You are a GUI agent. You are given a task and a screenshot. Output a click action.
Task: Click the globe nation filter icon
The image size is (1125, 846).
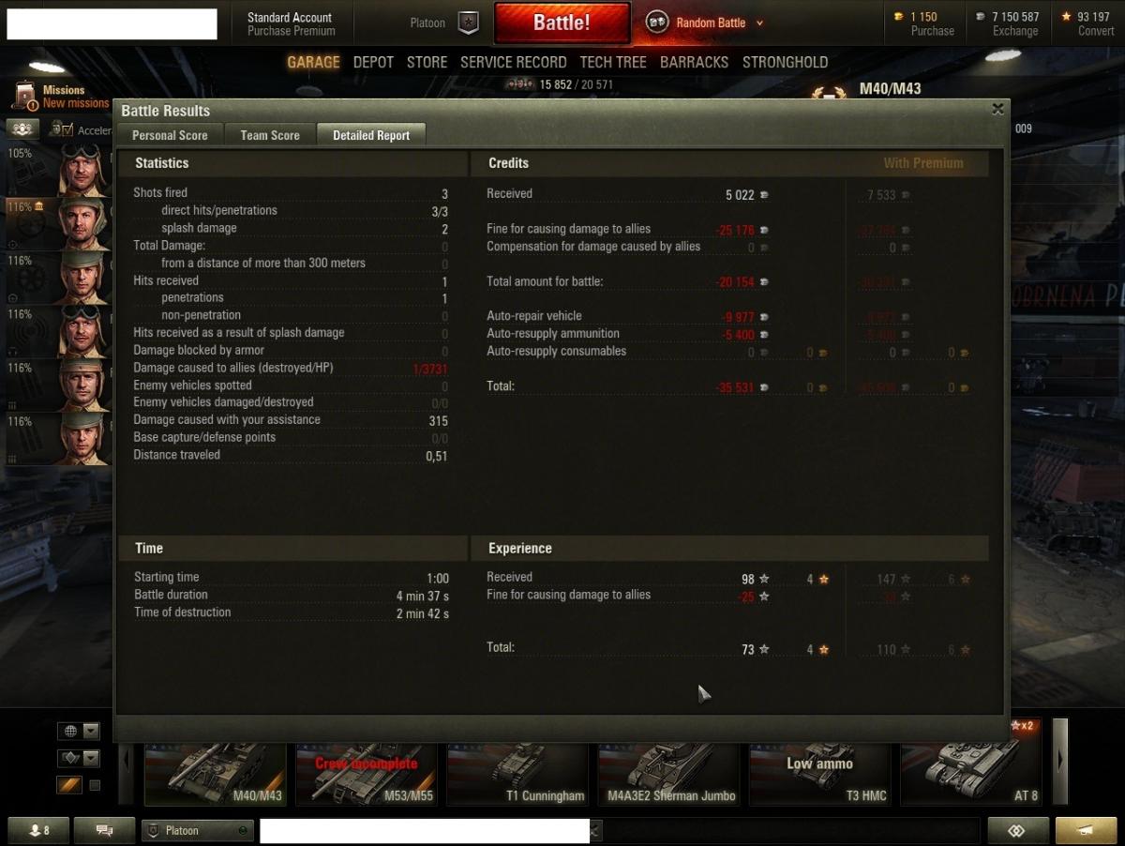point(69,731)
